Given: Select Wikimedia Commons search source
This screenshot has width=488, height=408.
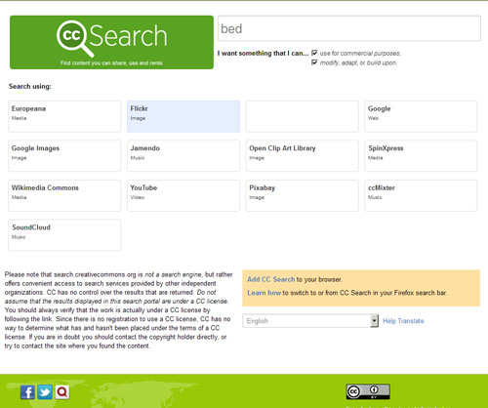Looking at the screenshot, I should tap(64, 195).
